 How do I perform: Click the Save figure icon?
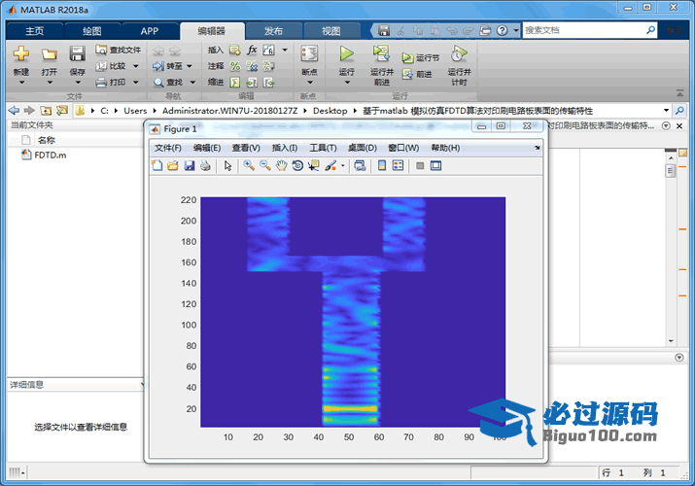click(190, 165)
